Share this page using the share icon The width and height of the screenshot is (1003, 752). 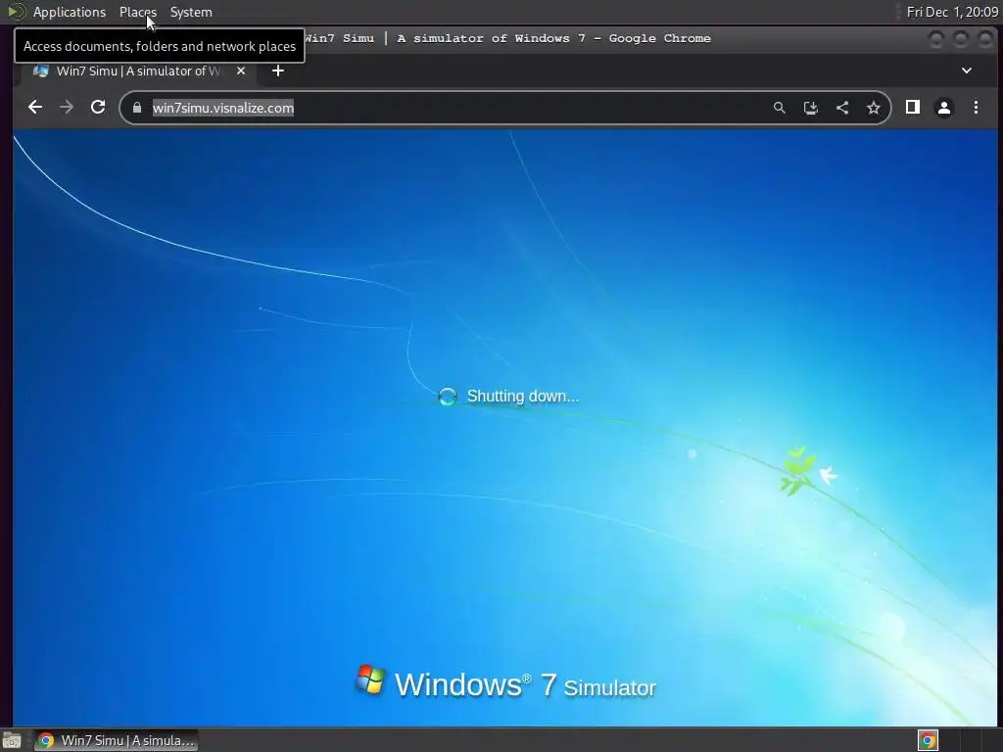coord(842,108)
